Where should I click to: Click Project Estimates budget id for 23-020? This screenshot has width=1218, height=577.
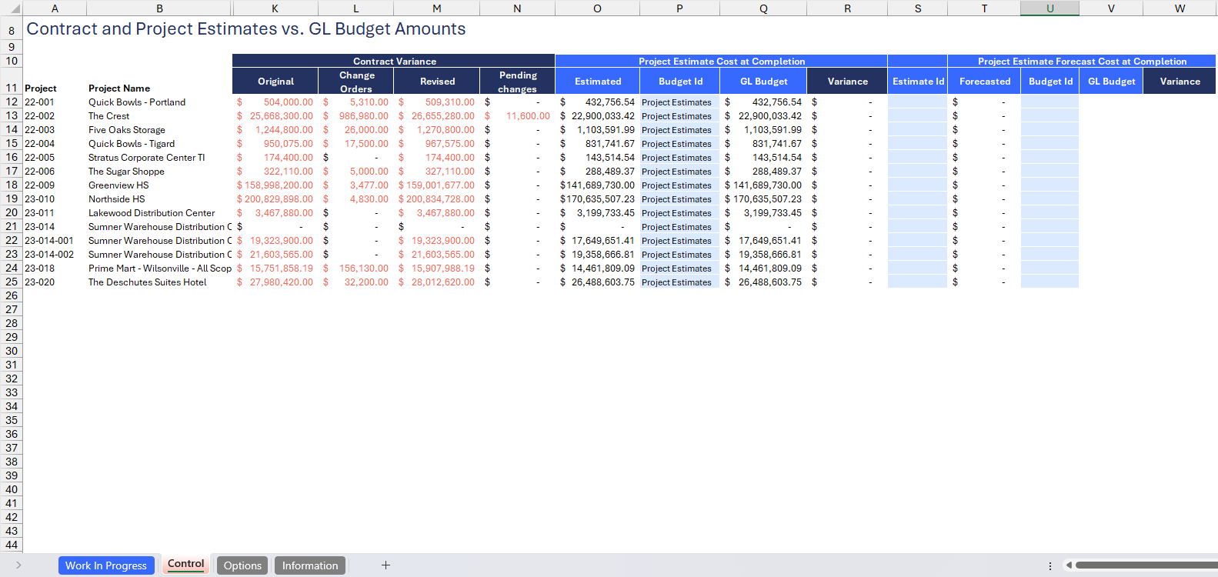pos(679,282)
